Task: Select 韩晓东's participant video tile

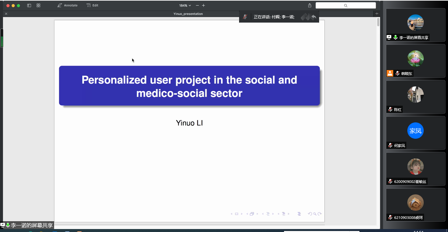Action: click(416, 61)
